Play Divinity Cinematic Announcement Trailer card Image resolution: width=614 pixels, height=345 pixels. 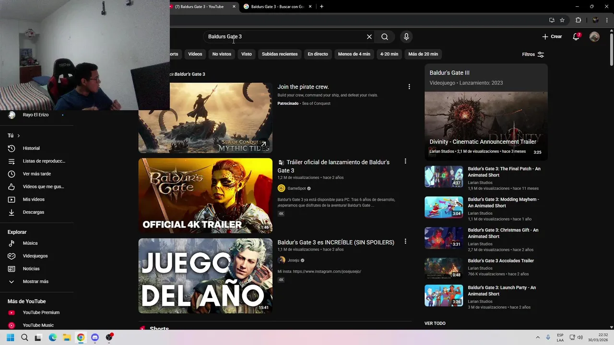(x=486, y=126)
